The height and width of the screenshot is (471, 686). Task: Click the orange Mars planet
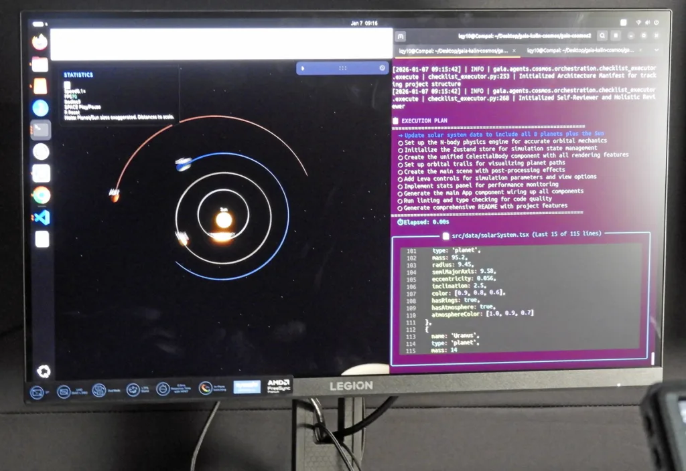[x=115, y=195]
